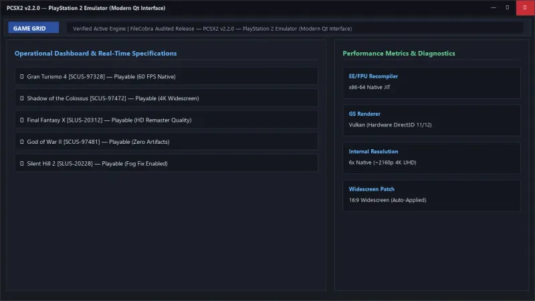Click icon beside Silent Hill 2

click(22, 163)
